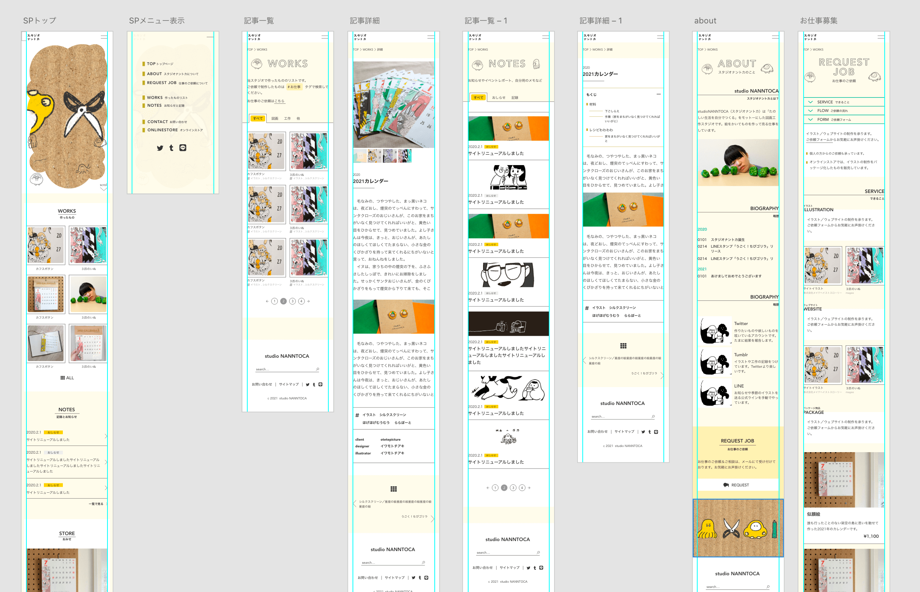The height and width of the screenshot is (592, 920).
Task: Click Tumblr icon in WORKS list footer
Action: [x=314, y=385]
